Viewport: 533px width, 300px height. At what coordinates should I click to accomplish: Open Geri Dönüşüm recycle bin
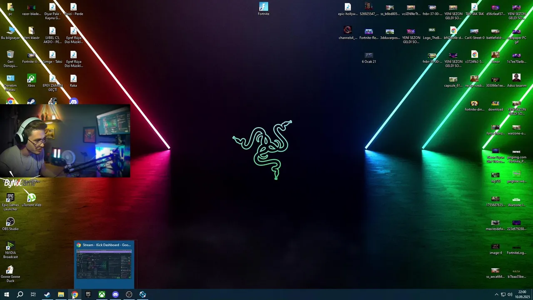pos(10,59)
